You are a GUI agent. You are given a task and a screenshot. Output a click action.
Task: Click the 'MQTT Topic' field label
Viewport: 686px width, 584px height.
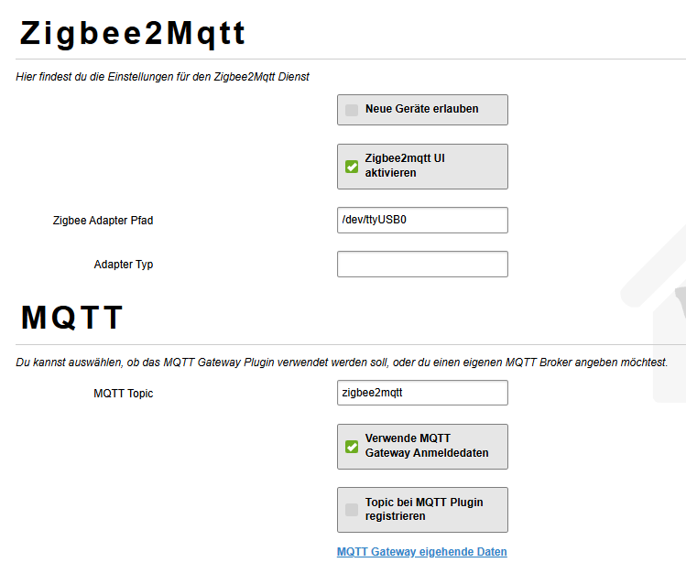124,394
